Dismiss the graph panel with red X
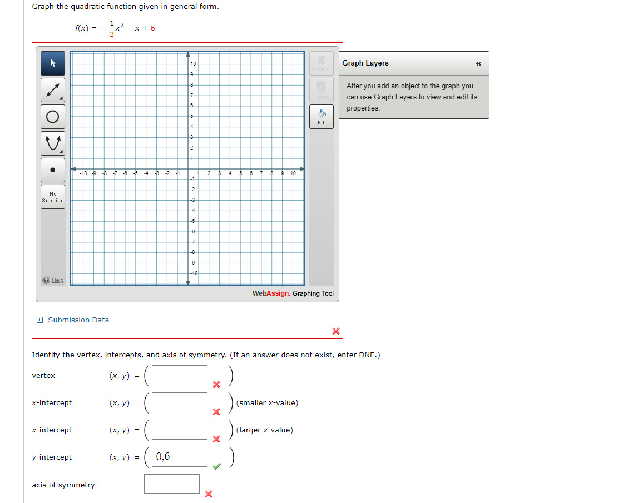The height and width of the screenshot is (503, 633). 336,331
